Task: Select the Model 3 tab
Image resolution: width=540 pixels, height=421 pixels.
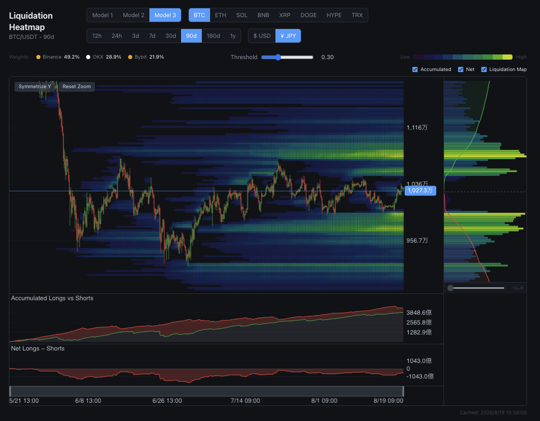Action: 165,15
